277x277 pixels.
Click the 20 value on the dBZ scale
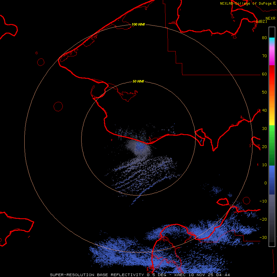[x=264, y=147]
